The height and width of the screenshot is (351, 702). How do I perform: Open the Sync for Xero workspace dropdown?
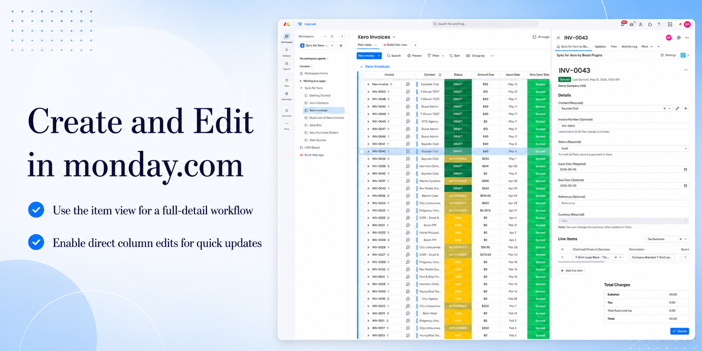click(317, 46)
